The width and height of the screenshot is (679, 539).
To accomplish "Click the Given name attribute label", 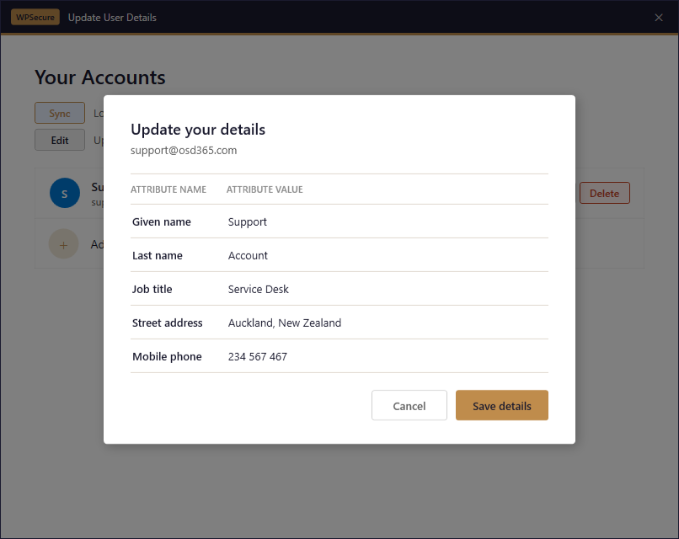I will [162, 221].
